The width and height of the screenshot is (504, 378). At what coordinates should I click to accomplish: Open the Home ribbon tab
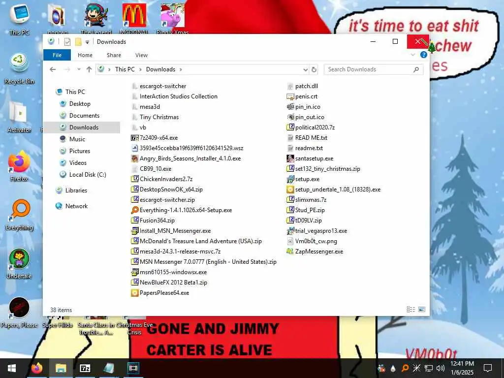coord(85,55)
